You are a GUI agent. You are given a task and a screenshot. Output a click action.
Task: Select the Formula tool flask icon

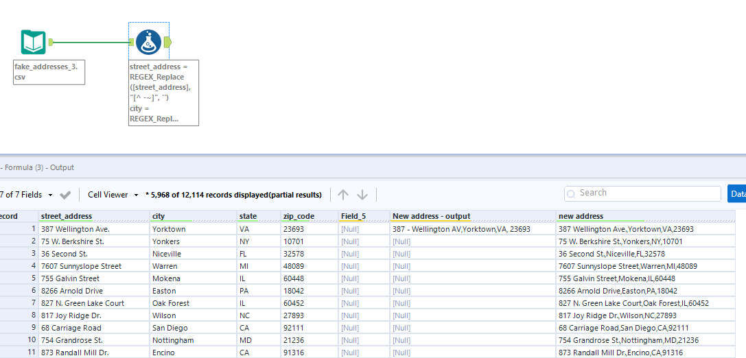148,43
